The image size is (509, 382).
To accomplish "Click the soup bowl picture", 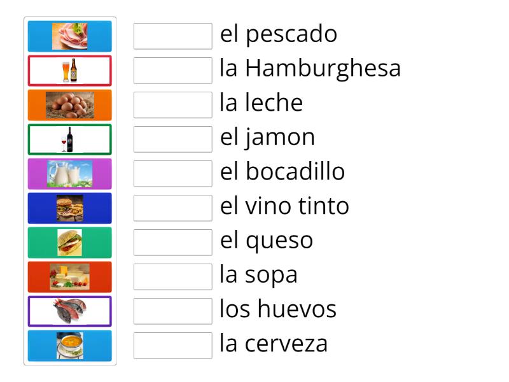I will [70, 345].
